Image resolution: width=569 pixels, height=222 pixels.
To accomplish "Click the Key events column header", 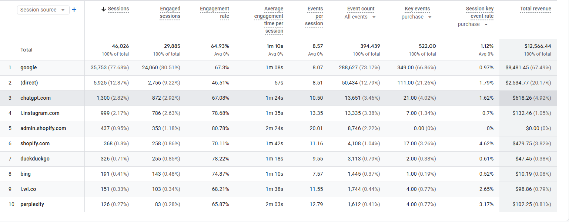I will pyautogui.click(x=417, y=9).
